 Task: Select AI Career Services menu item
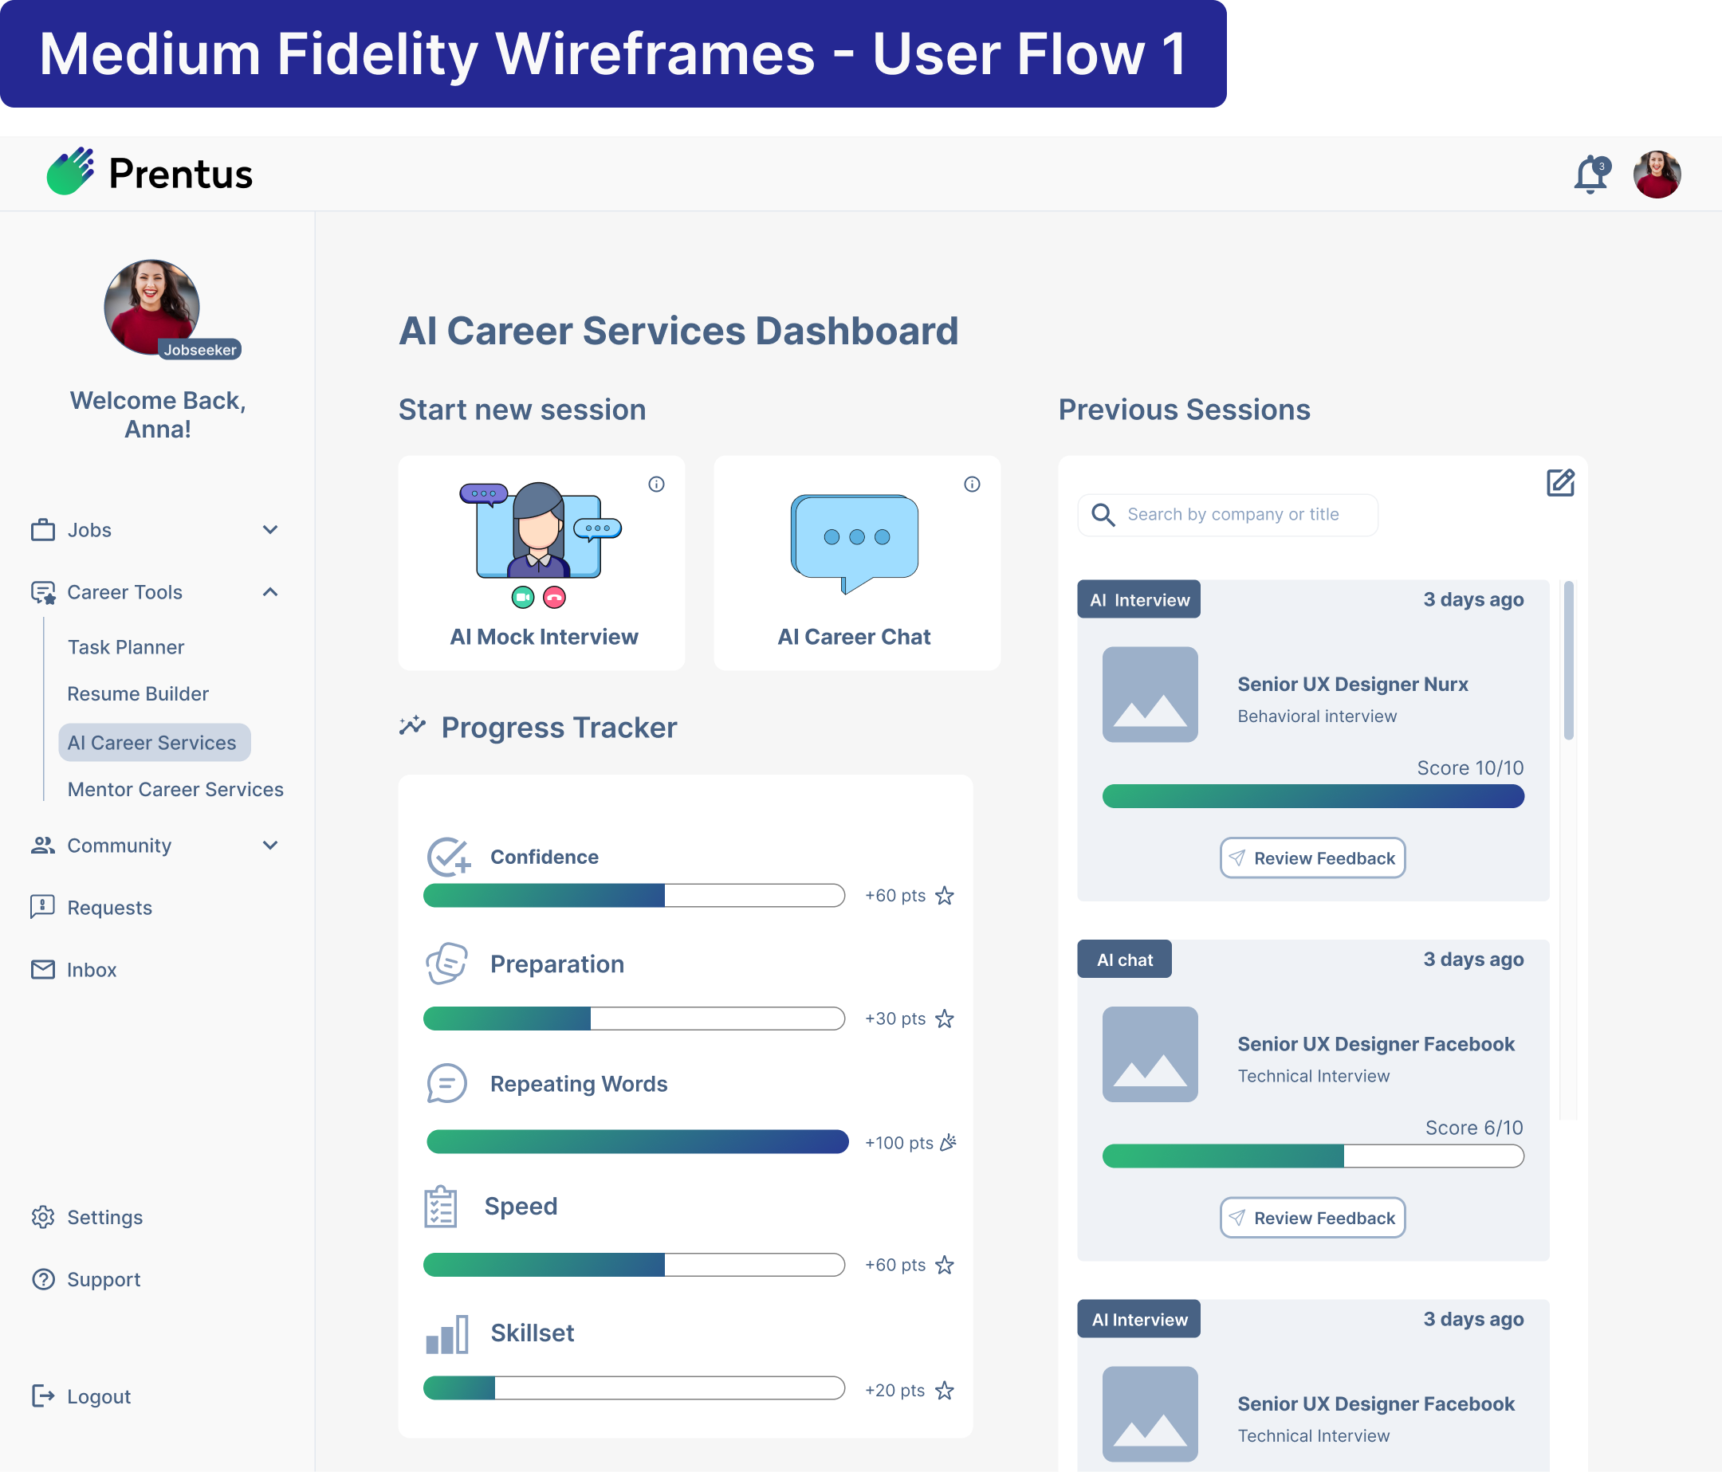pos(155,743)
